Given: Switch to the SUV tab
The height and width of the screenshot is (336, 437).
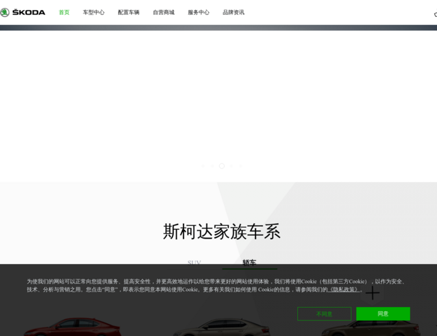Looking at the screenshot, I should coord(194,263).
